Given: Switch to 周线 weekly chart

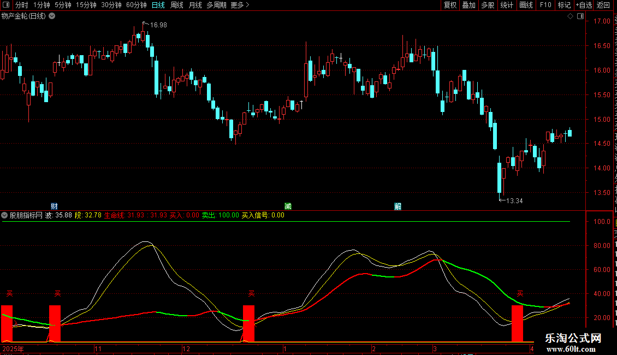Looking at the screenshot, I should (177, 5).
